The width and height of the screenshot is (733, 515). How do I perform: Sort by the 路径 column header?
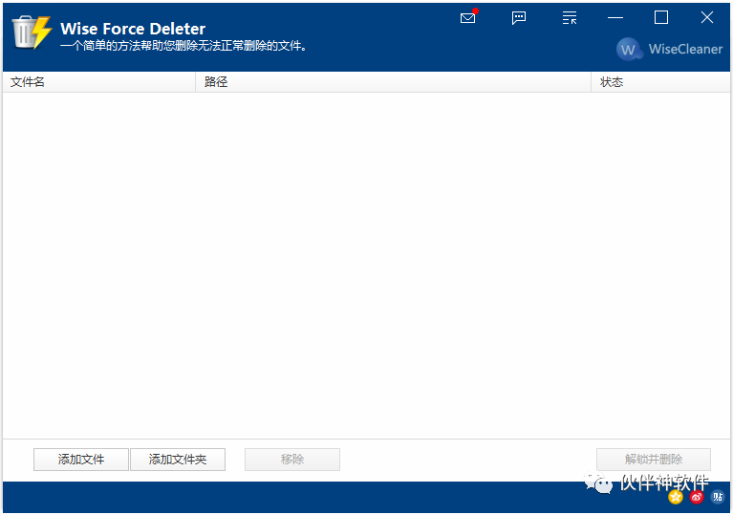click(x=393, y=82)
